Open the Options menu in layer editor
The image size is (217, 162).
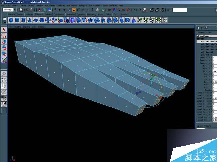208,126
